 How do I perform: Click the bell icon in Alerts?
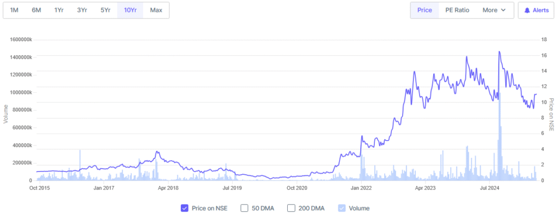[527, 10]
